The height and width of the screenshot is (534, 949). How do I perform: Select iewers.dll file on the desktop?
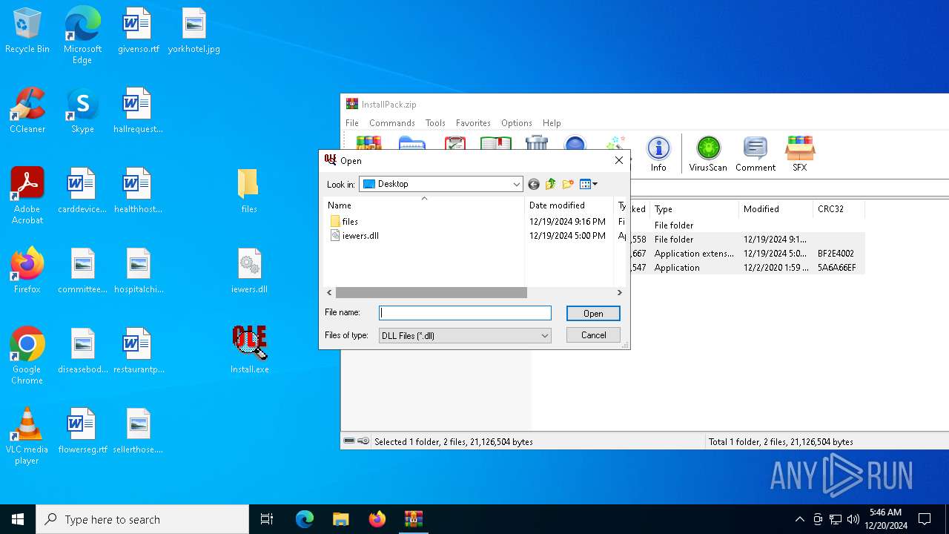coord(249,271)
